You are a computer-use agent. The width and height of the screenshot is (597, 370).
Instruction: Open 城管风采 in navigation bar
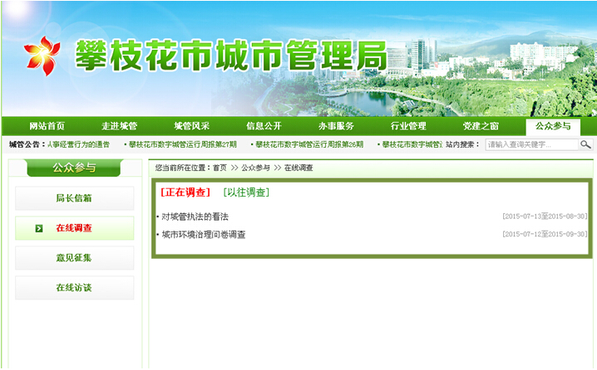191,126
